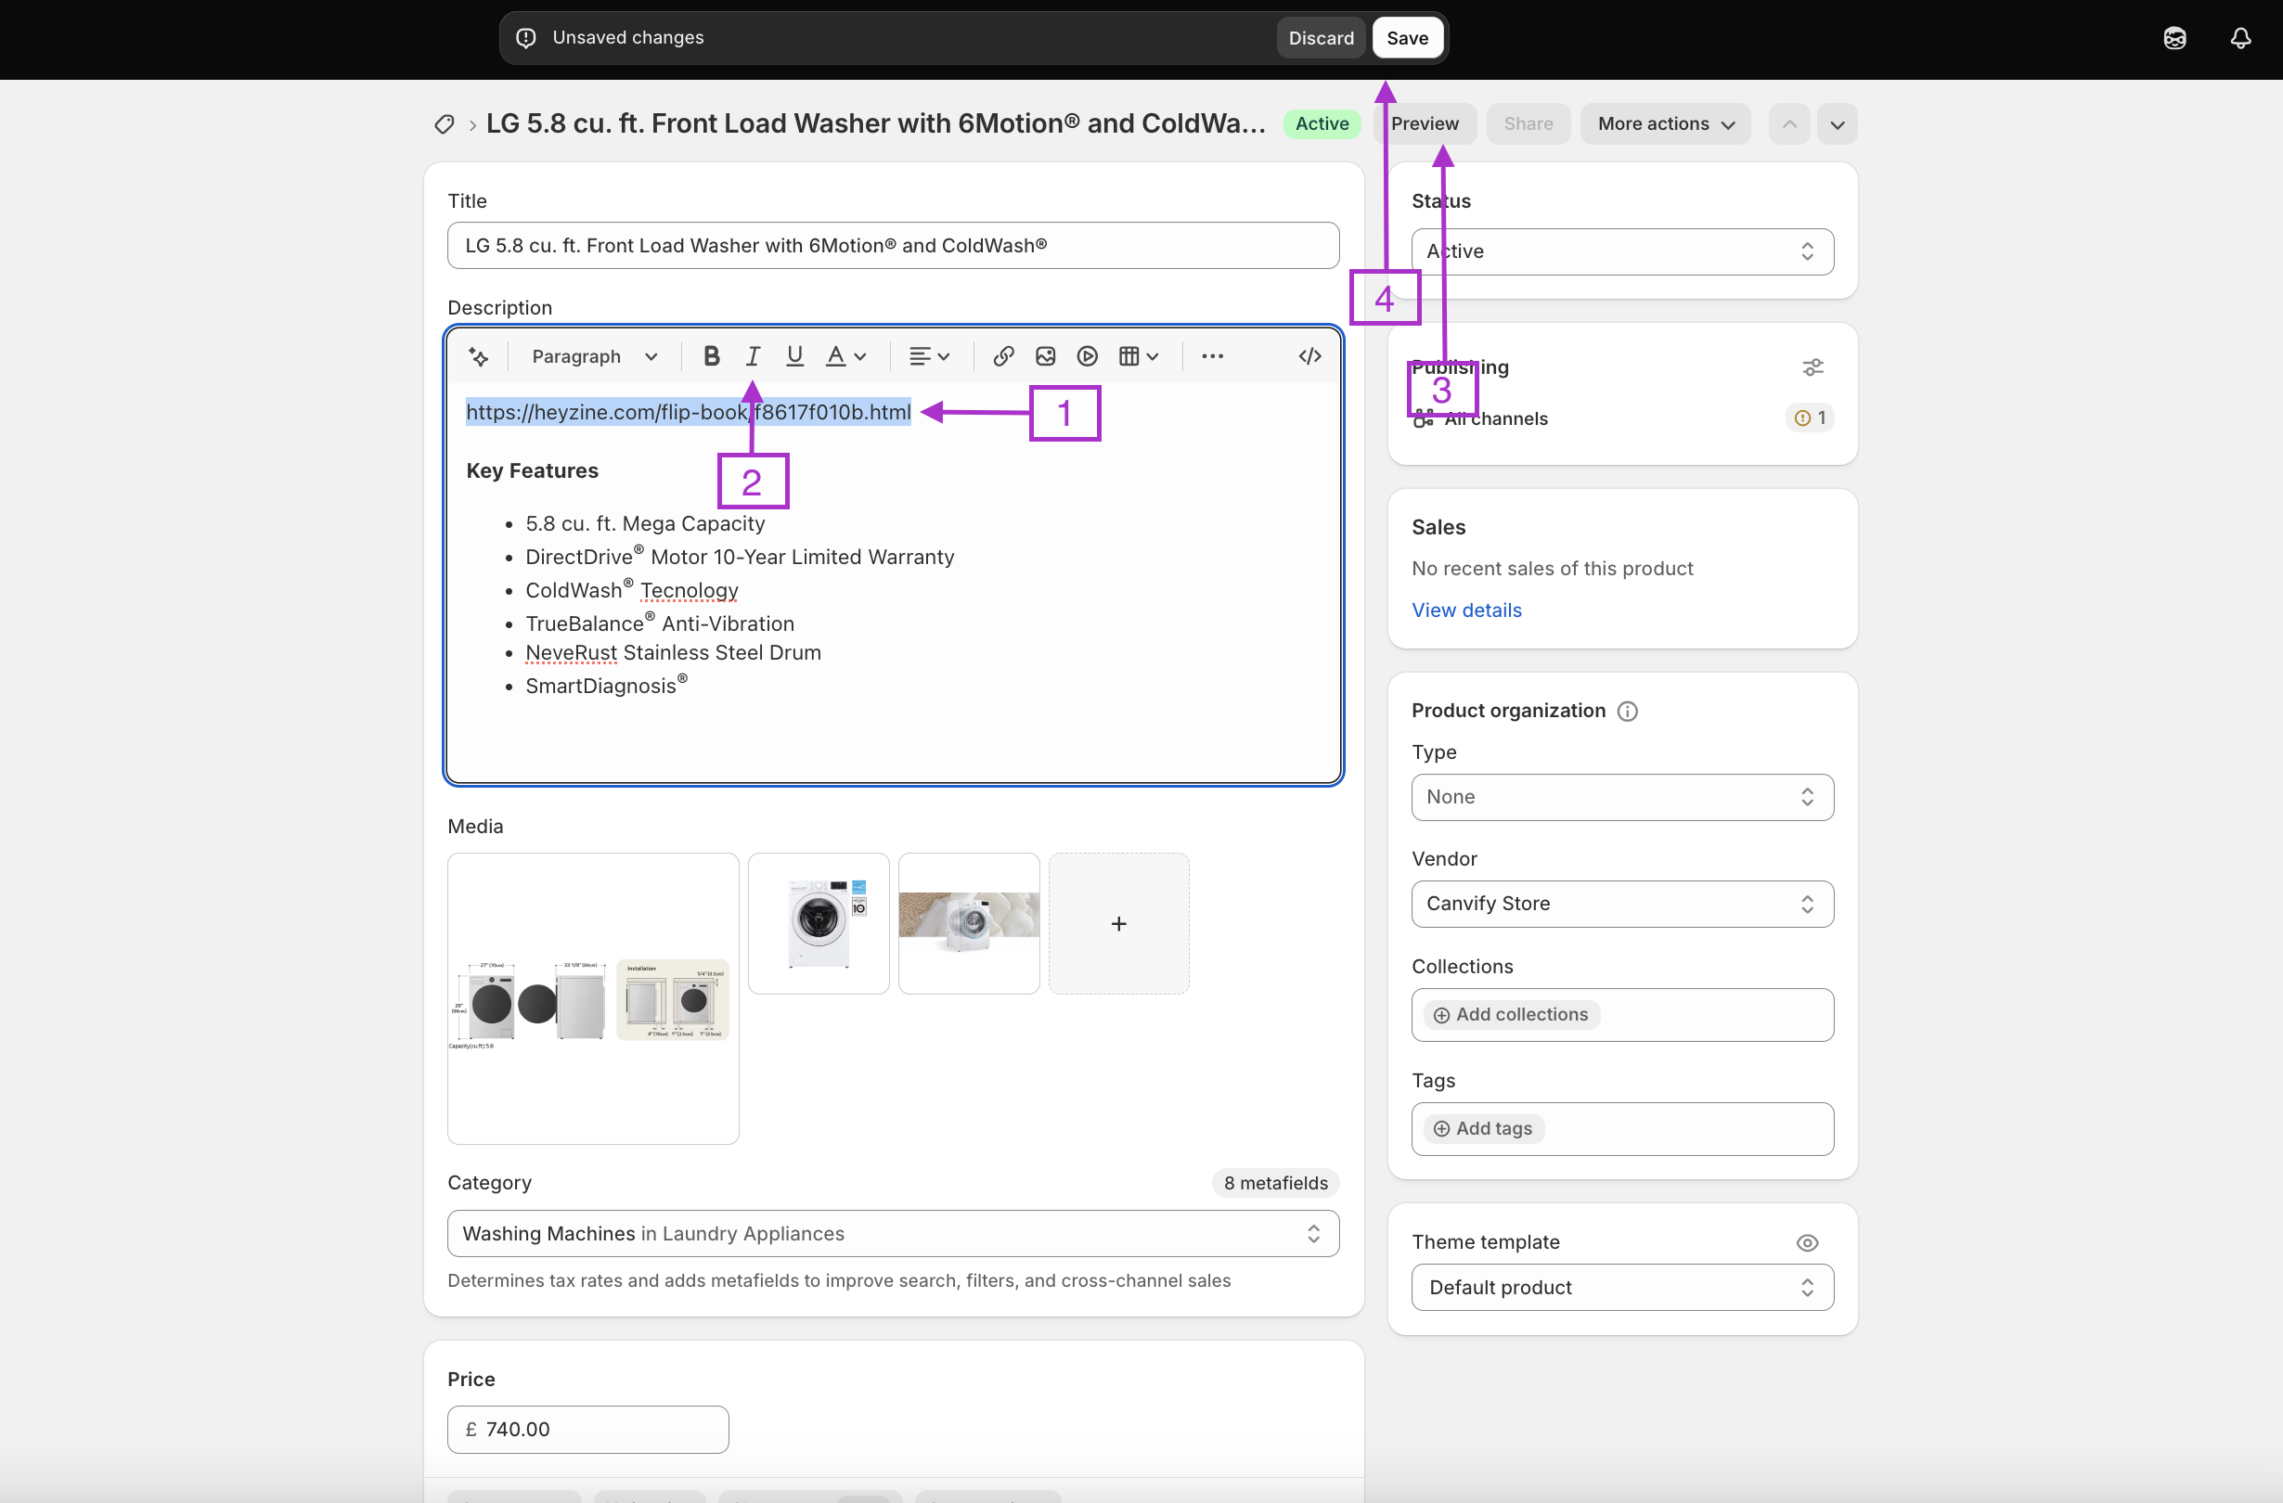
Task: Click the 8 metafields badge
Action: point(1275,1183)
